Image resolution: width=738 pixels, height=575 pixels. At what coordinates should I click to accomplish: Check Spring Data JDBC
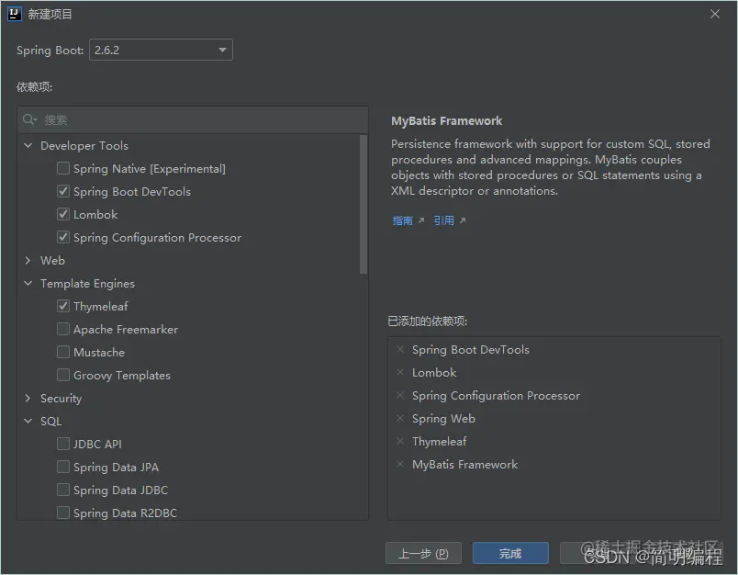click(x=63, y=490)
